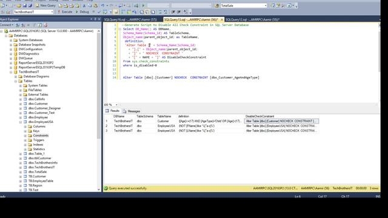Collapse the Databases folder node
The width and height of the screenshot is (388, 218).
click(x=6, y=36)
